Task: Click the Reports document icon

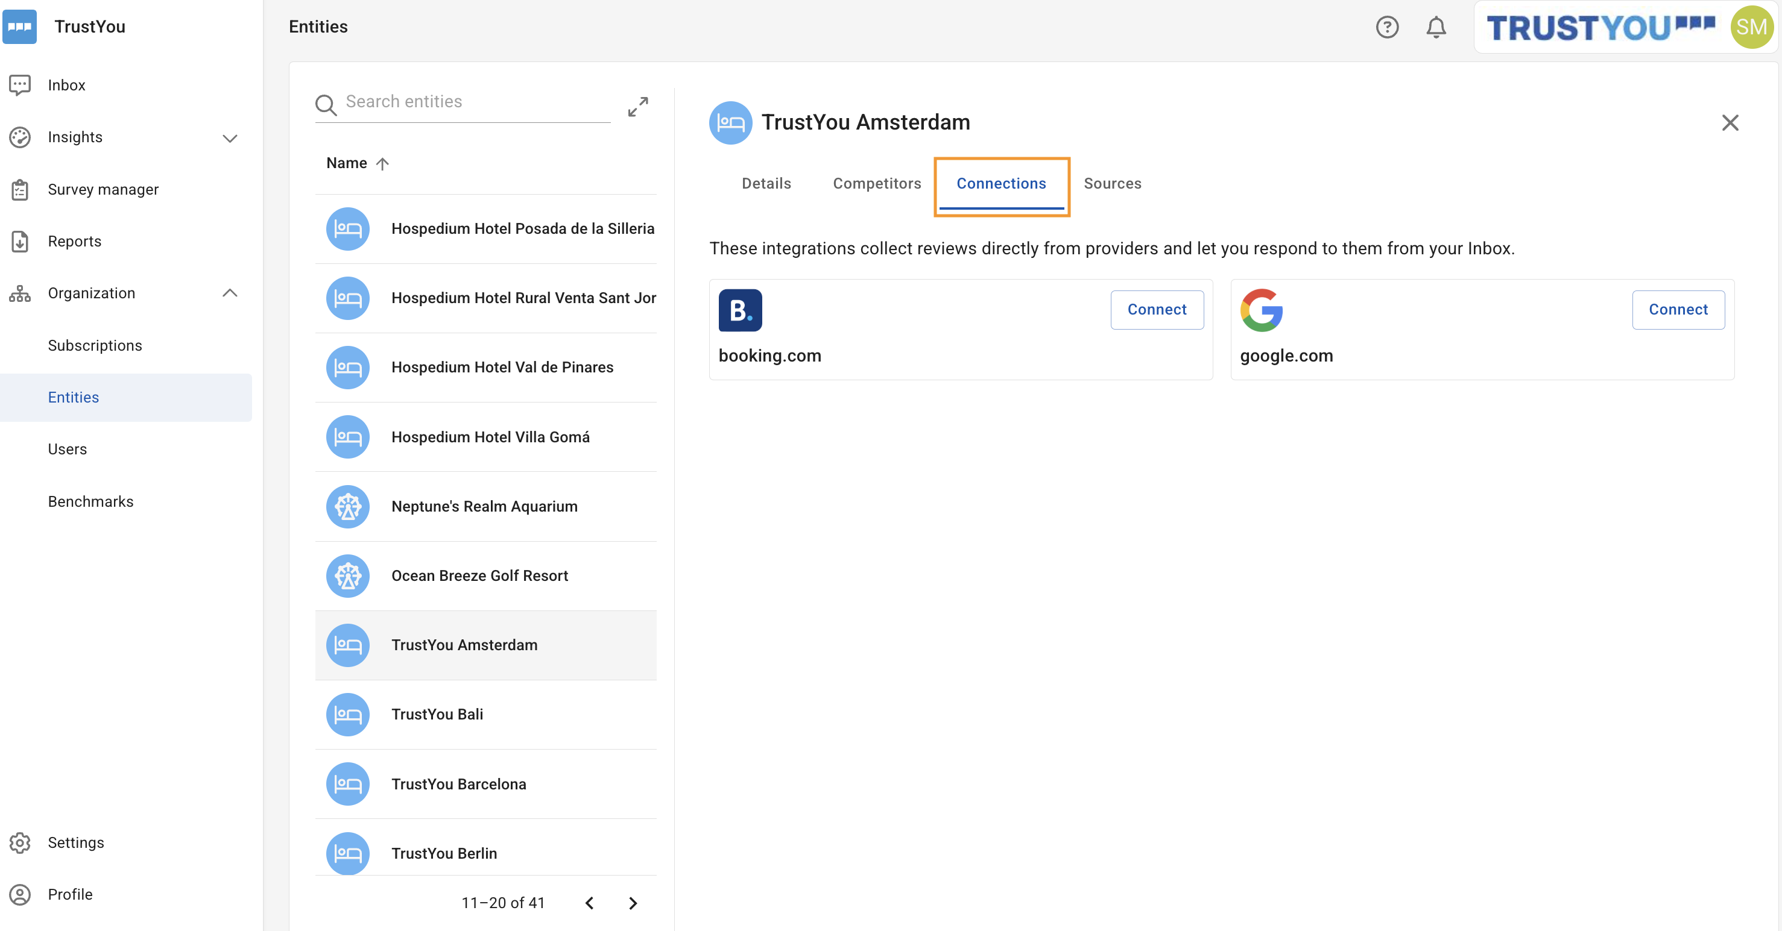Action: [x=20, y=241]
